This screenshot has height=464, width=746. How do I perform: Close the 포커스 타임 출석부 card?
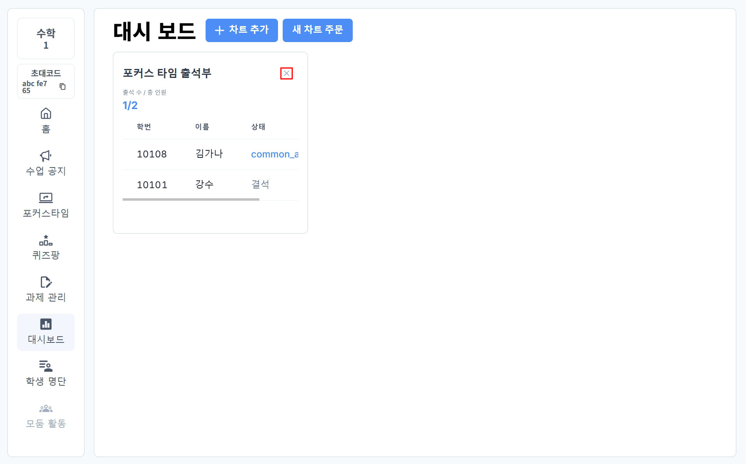coord(287,73)
